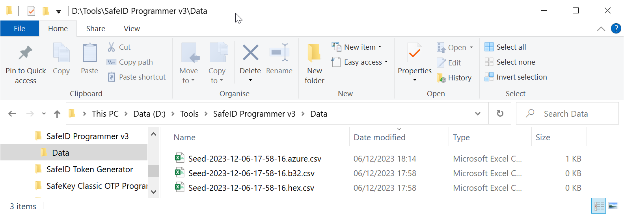Open the blue Help question mark

(616, 28)
